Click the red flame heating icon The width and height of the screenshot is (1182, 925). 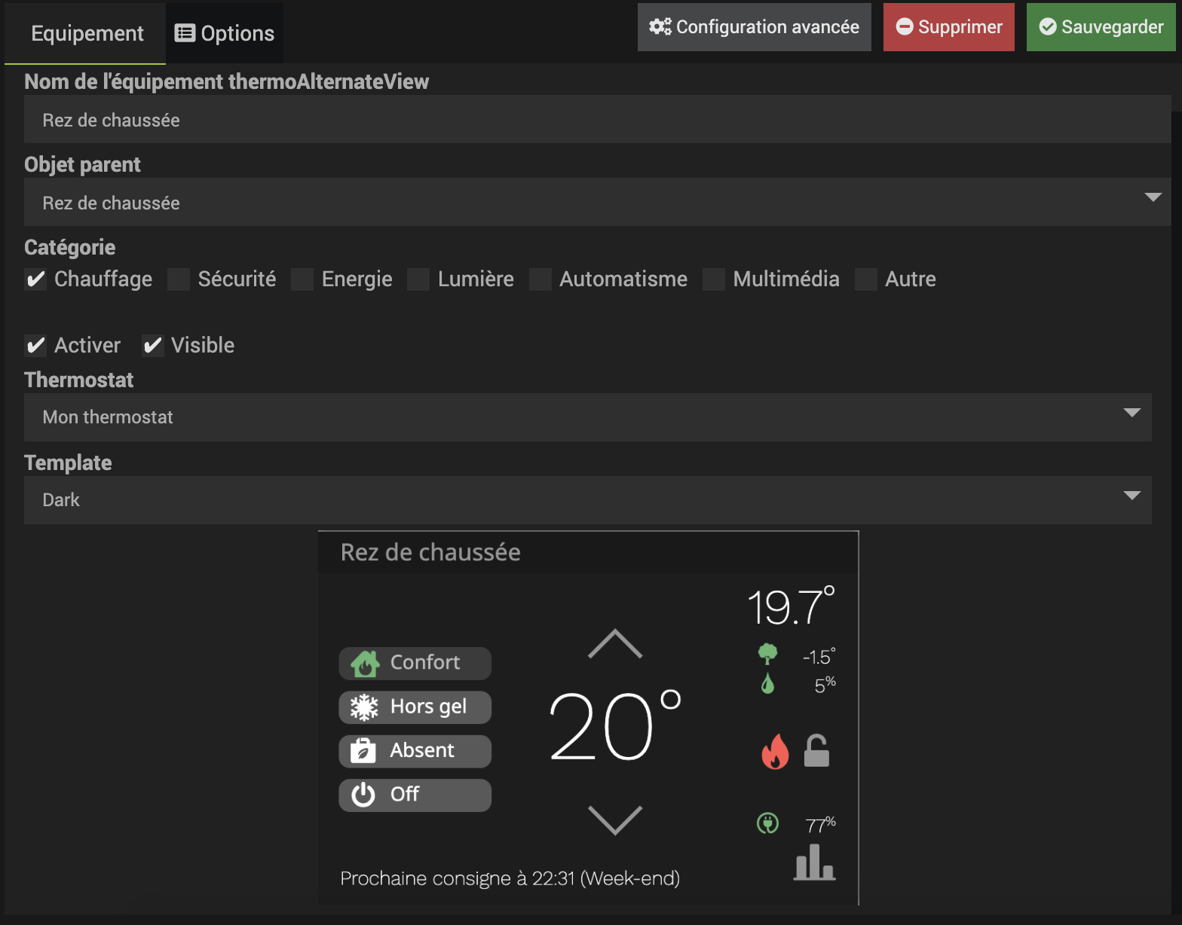point(775,751)
